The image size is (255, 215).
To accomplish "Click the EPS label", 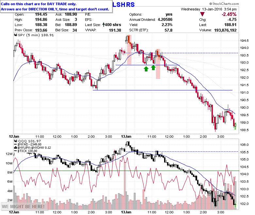I will pos(89,20).
